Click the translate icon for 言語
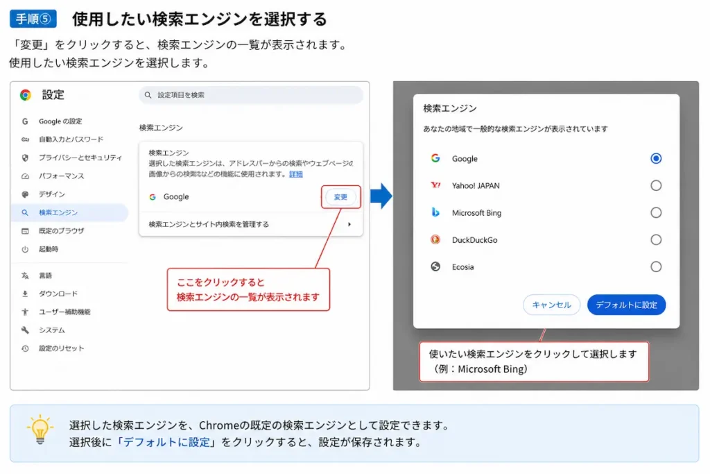710x474 pixels. [25, 276]
